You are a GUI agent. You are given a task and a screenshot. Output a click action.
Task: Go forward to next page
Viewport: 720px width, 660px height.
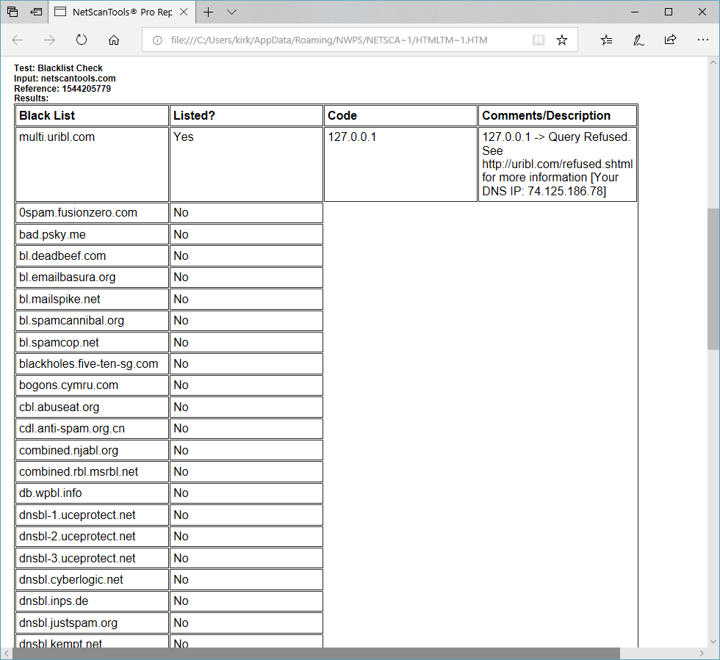click(x=49, y=40)
